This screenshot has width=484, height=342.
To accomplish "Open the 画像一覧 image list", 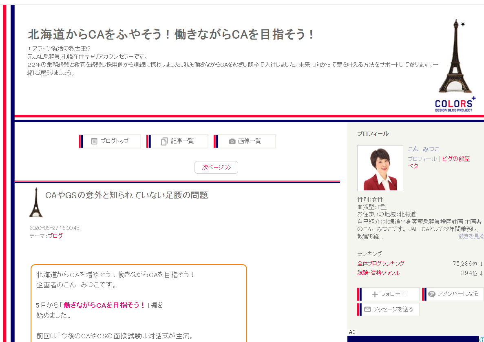I will point(245,141).
